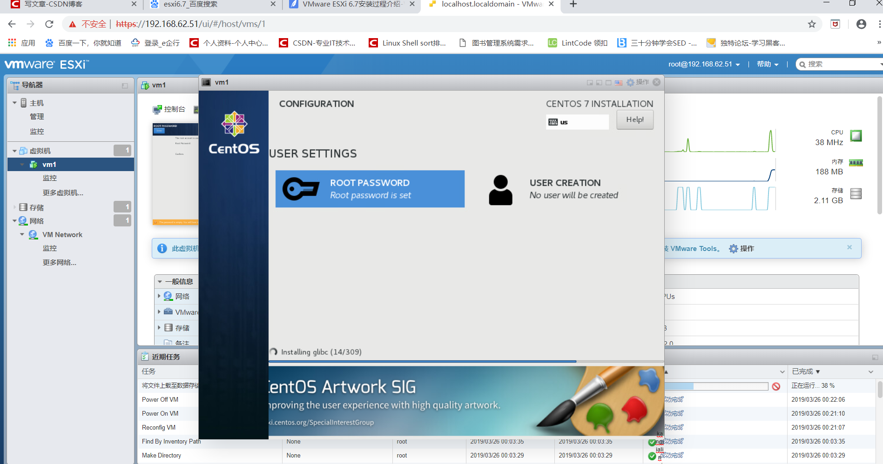Click the vmware ESXi logo
The image size is (883, 464).
(47, 64)
